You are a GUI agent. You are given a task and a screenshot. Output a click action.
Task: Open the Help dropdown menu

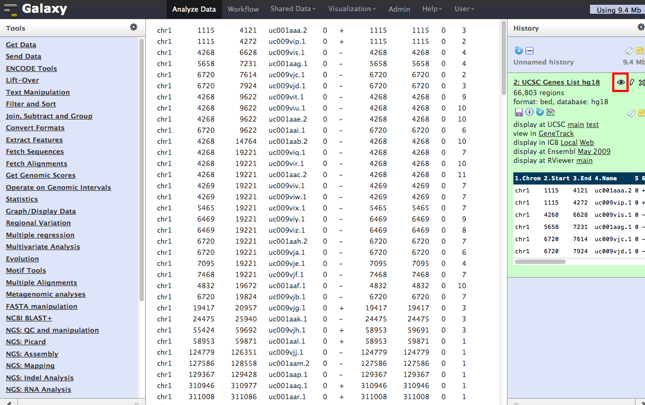433,9
